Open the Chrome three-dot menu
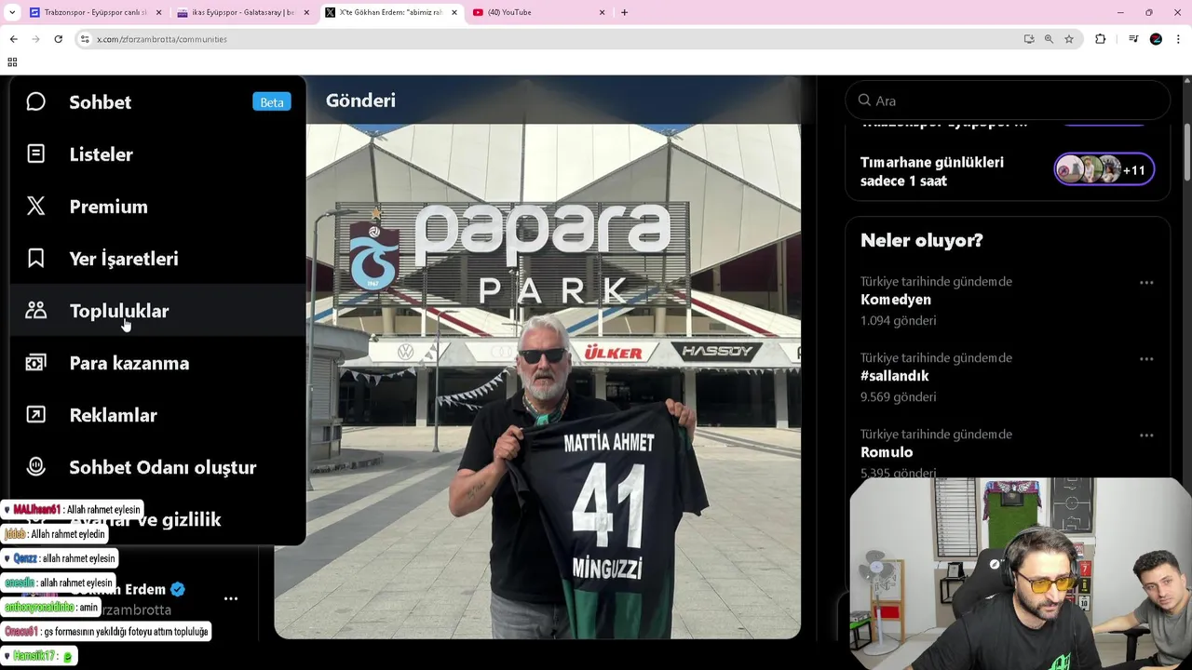Viewport: 1192px width, 670px height. coord(1178,39)
